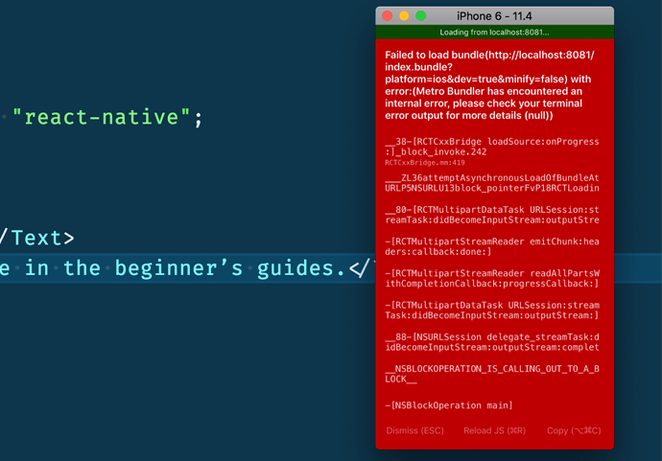Open the RCTMultipartStreamReader emitChunk stack frame
The height and width of the screenshot is (461, 662).
492,246
